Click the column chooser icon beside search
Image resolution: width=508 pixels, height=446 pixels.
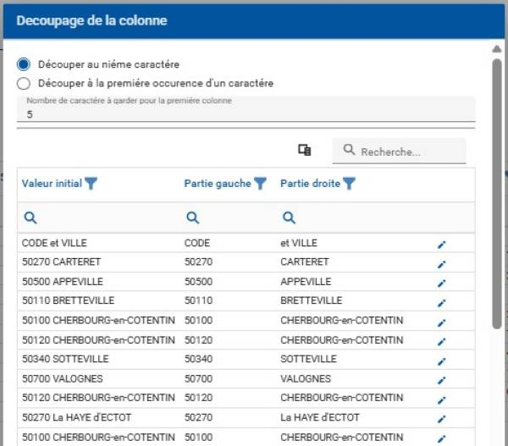tap(305, 151)
